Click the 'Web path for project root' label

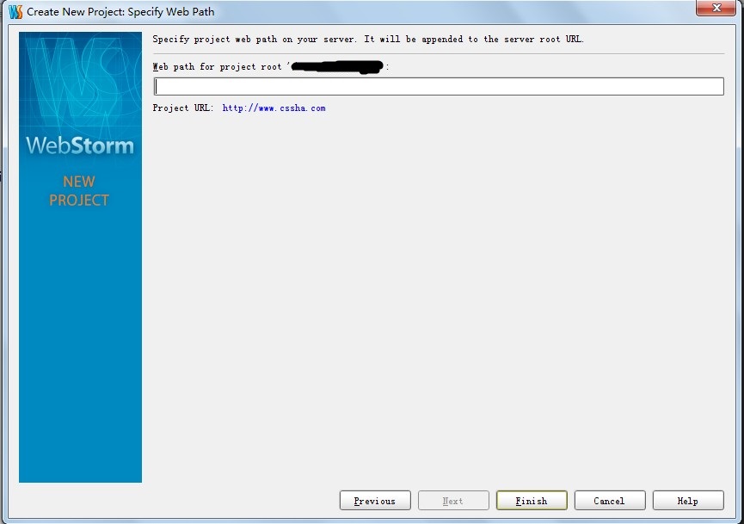point(271,67)
